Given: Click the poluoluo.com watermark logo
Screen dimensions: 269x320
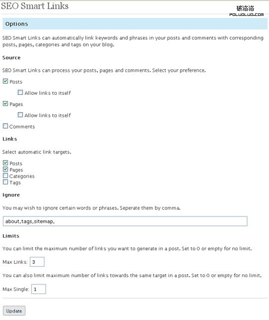Looking at the screenshot, I should coord(247,11).
